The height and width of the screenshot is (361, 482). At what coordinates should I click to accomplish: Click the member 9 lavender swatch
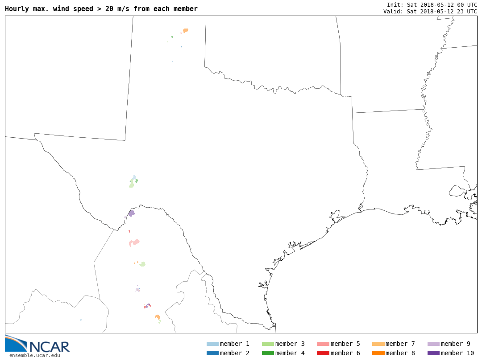[433, 344]
